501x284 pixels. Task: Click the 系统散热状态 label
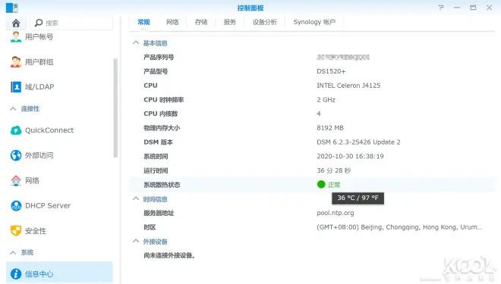click(x=162, y=185)
